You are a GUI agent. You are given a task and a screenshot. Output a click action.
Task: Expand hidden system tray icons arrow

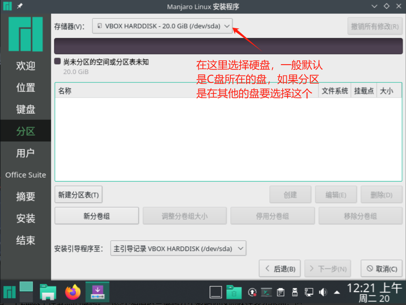tap(337, 292)
